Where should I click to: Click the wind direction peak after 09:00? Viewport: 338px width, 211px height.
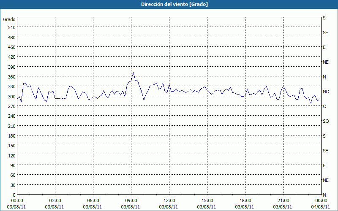[x=133, y=73]
